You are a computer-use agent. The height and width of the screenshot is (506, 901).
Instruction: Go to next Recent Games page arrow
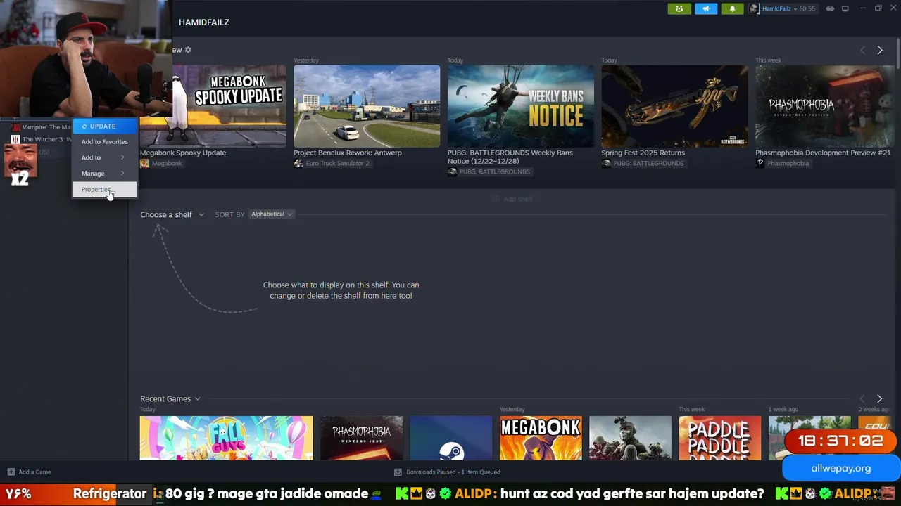(x=879, y=399)
